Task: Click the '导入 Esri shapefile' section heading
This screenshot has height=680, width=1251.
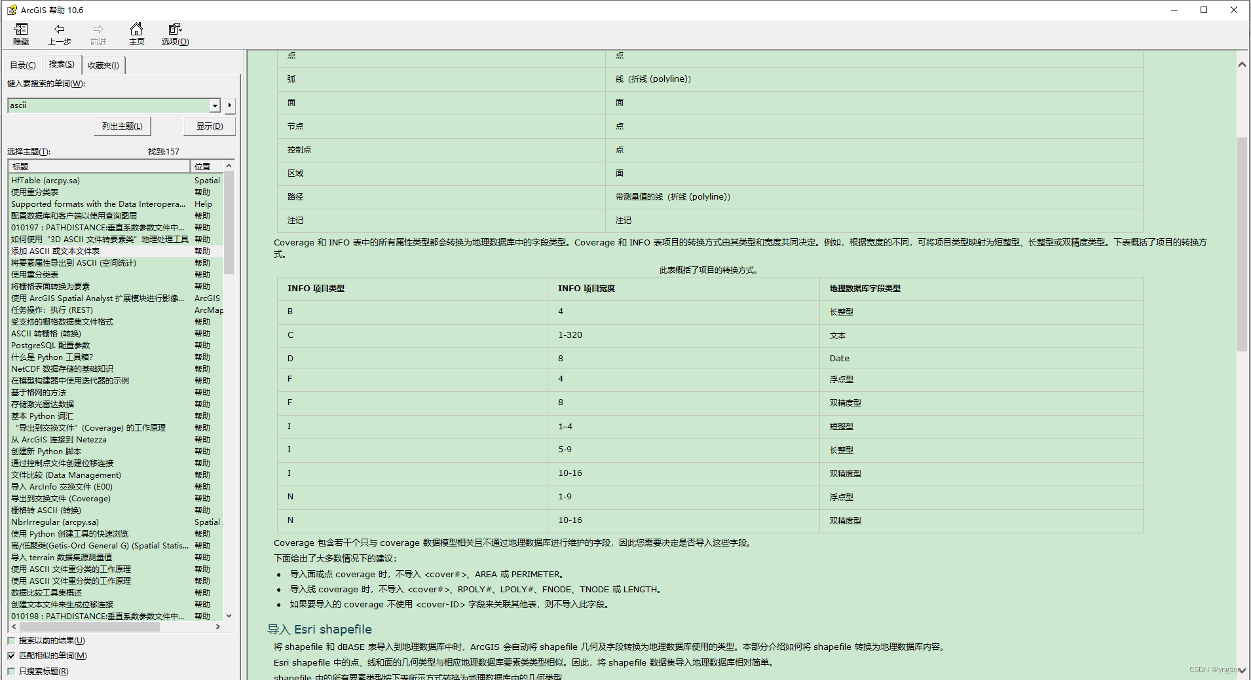Action: [x=320, y=630]
